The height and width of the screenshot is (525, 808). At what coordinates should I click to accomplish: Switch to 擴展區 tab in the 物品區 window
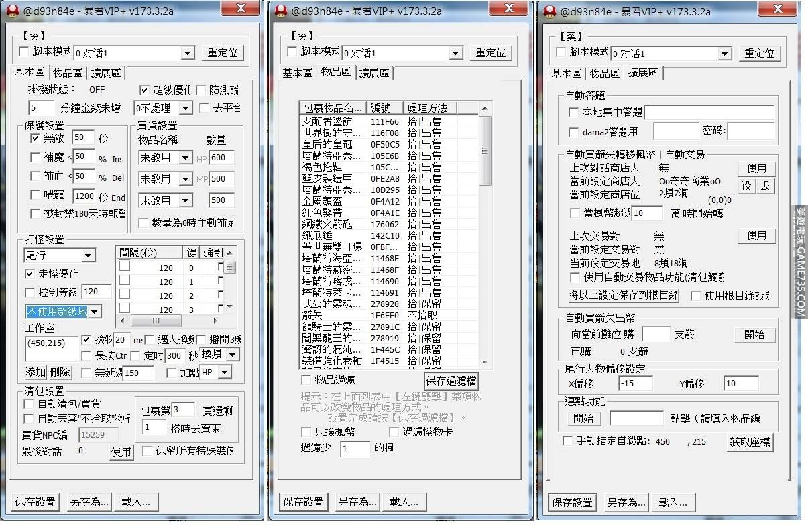coord(373,74)
